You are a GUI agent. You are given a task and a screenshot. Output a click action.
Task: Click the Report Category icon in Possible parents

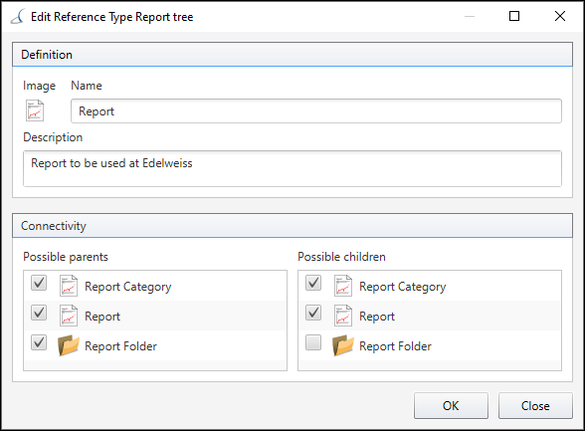click(x=69, y=286)
